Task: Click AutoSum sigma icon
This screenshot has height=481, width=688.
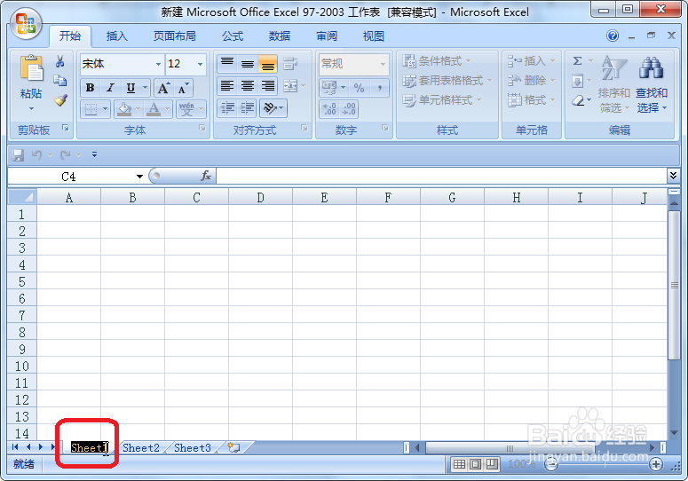Action: point(577,61)
